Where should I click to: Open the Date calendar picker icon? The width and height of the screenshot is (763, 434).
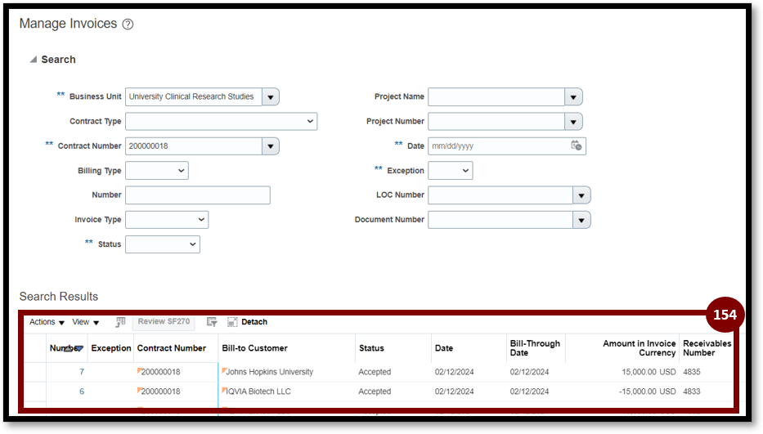(x=577, y=145)
